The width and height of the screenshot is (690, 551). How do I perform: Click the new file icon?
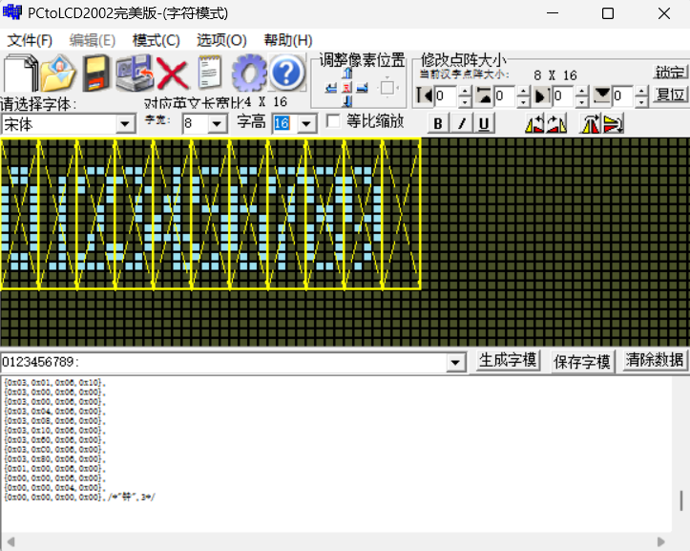click(20, 73)
